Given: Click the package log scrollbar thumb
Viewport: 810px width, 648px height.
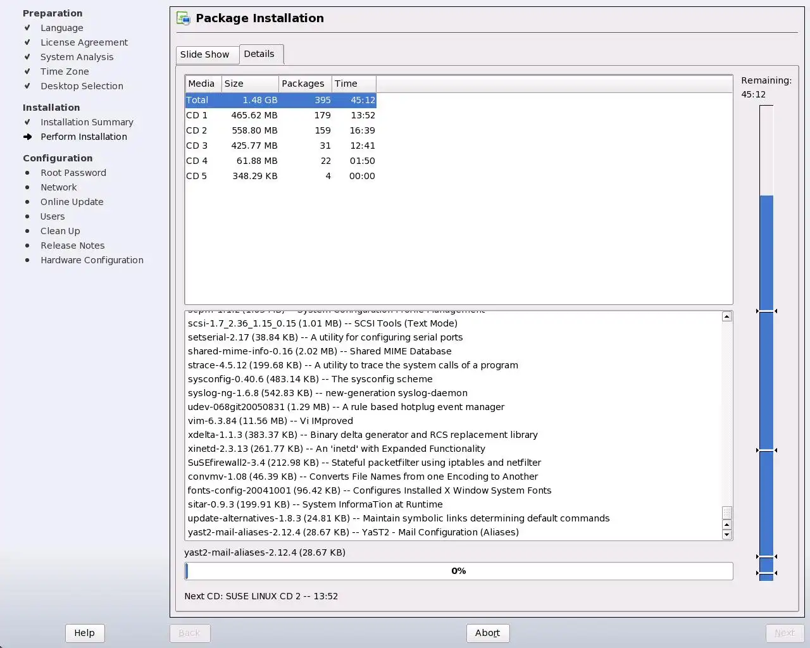Looking at the screenshot, I should [726, 513].
